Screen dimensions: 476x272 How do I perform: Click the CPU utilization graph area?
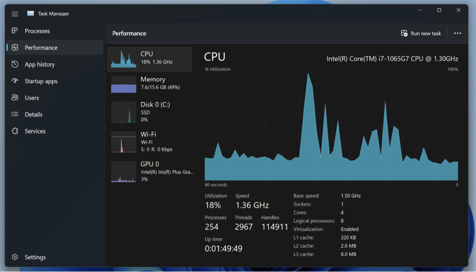tap(331, 126)
